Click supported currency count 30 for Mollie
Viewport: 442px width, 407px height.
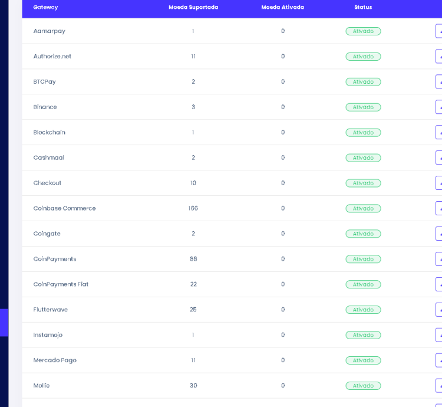coord(193,385)
